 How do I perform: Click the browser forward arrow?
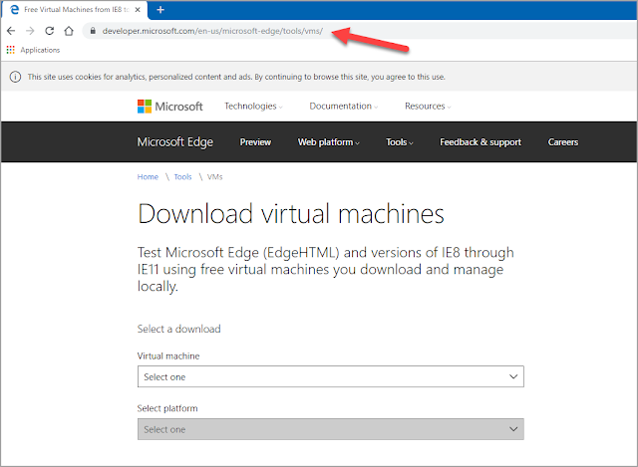(x=30, y=31)
